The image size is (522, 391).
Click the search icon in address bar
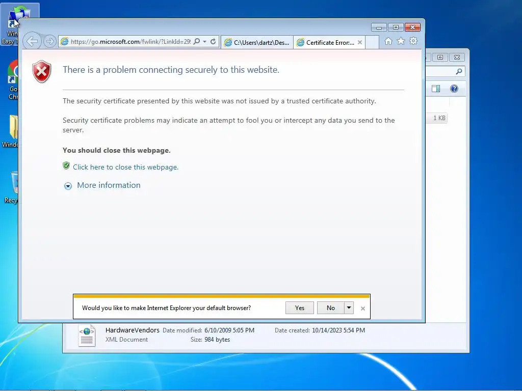197,41
